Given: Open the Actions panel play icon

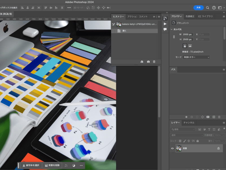Looking at the screenshot, I should point(165,24).
